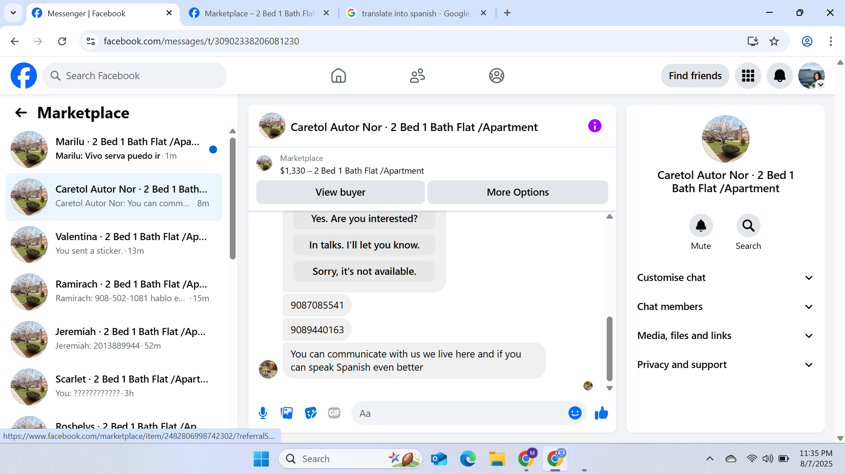Click the phone number 9087085541 message
Screen dimensions: 845x474
coord(317,305)
